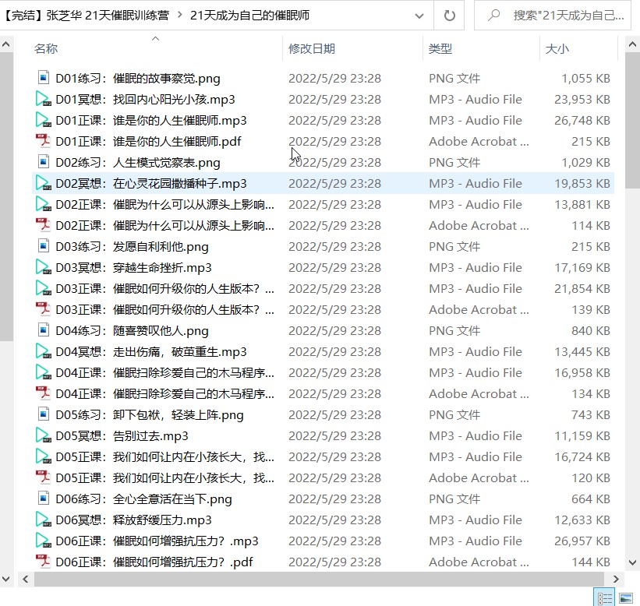Click the 21天成为自己的催眠师 breadcrumb
Viewport: 640px width, 606px height.
249,16
